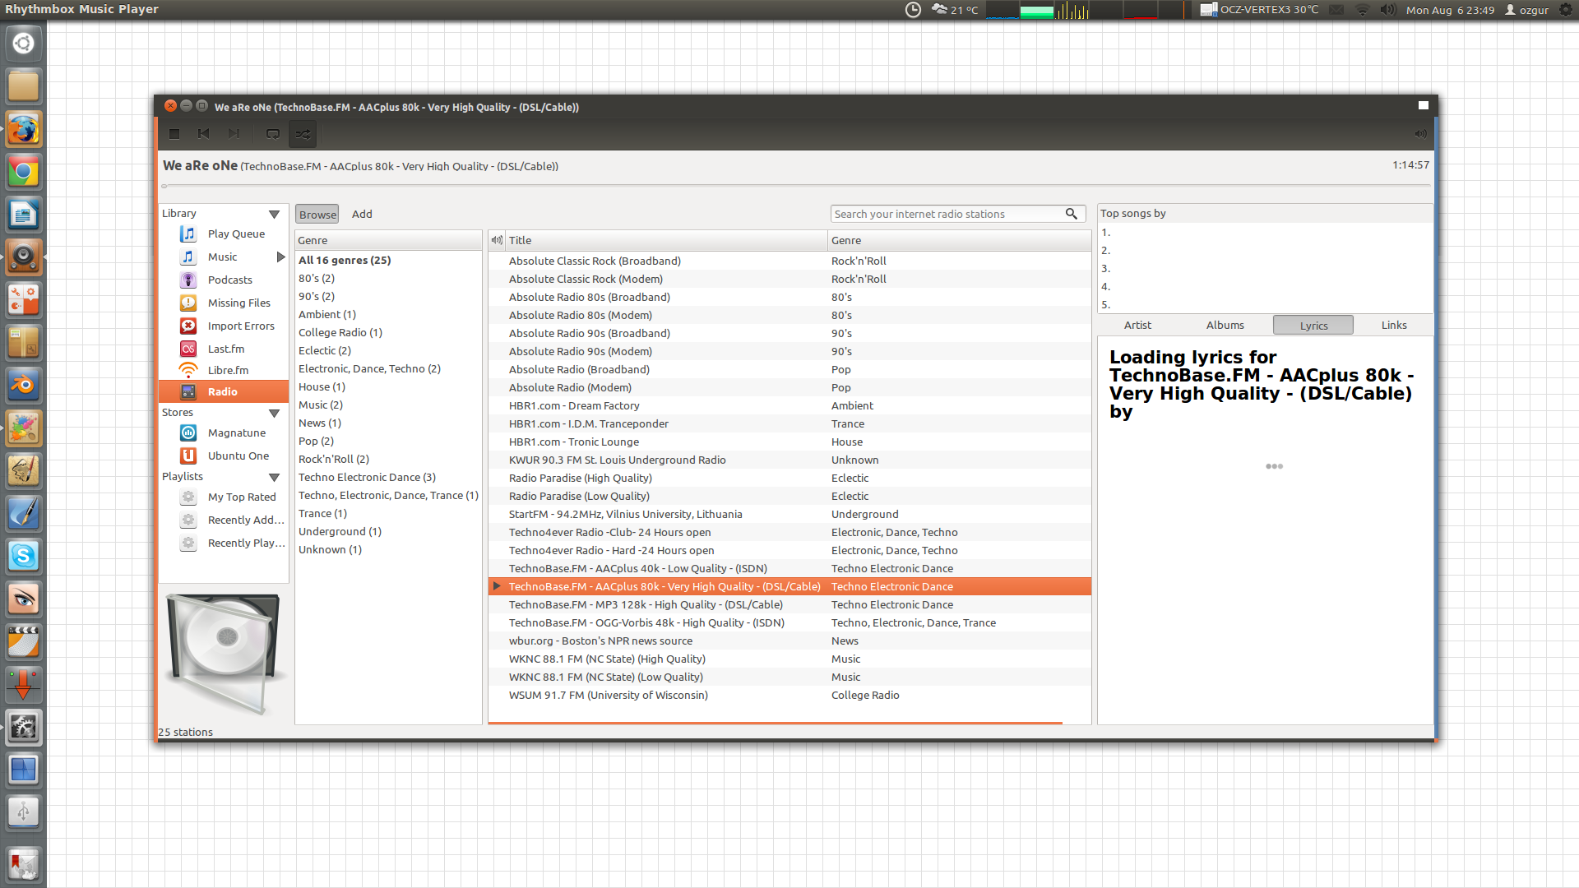Filter by Techno Electronic Dance (3) genre
1579x888 pixels.
point(388,478)
